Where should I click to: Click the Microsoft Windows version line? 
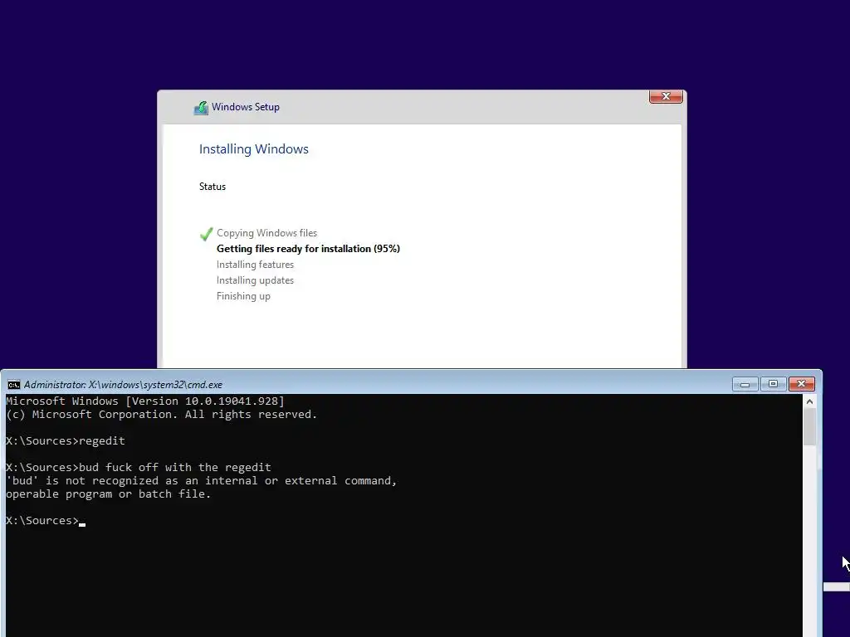pyautogui.click(x=144, y=401)
